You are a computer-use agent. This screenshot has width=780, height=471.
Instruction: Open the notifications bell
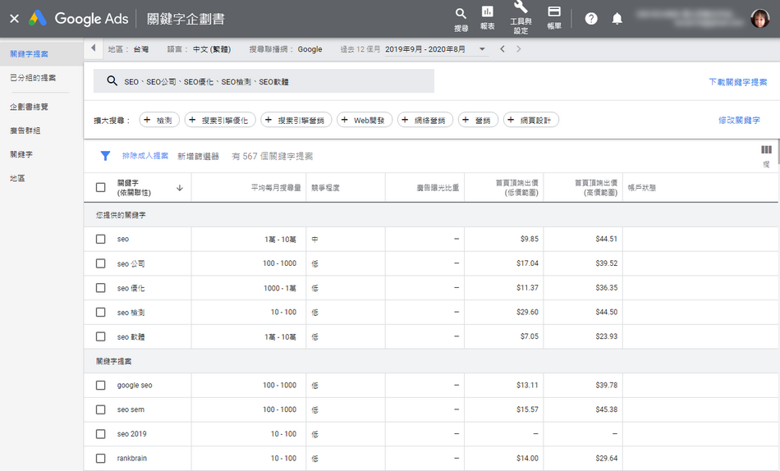pos(617,19)
